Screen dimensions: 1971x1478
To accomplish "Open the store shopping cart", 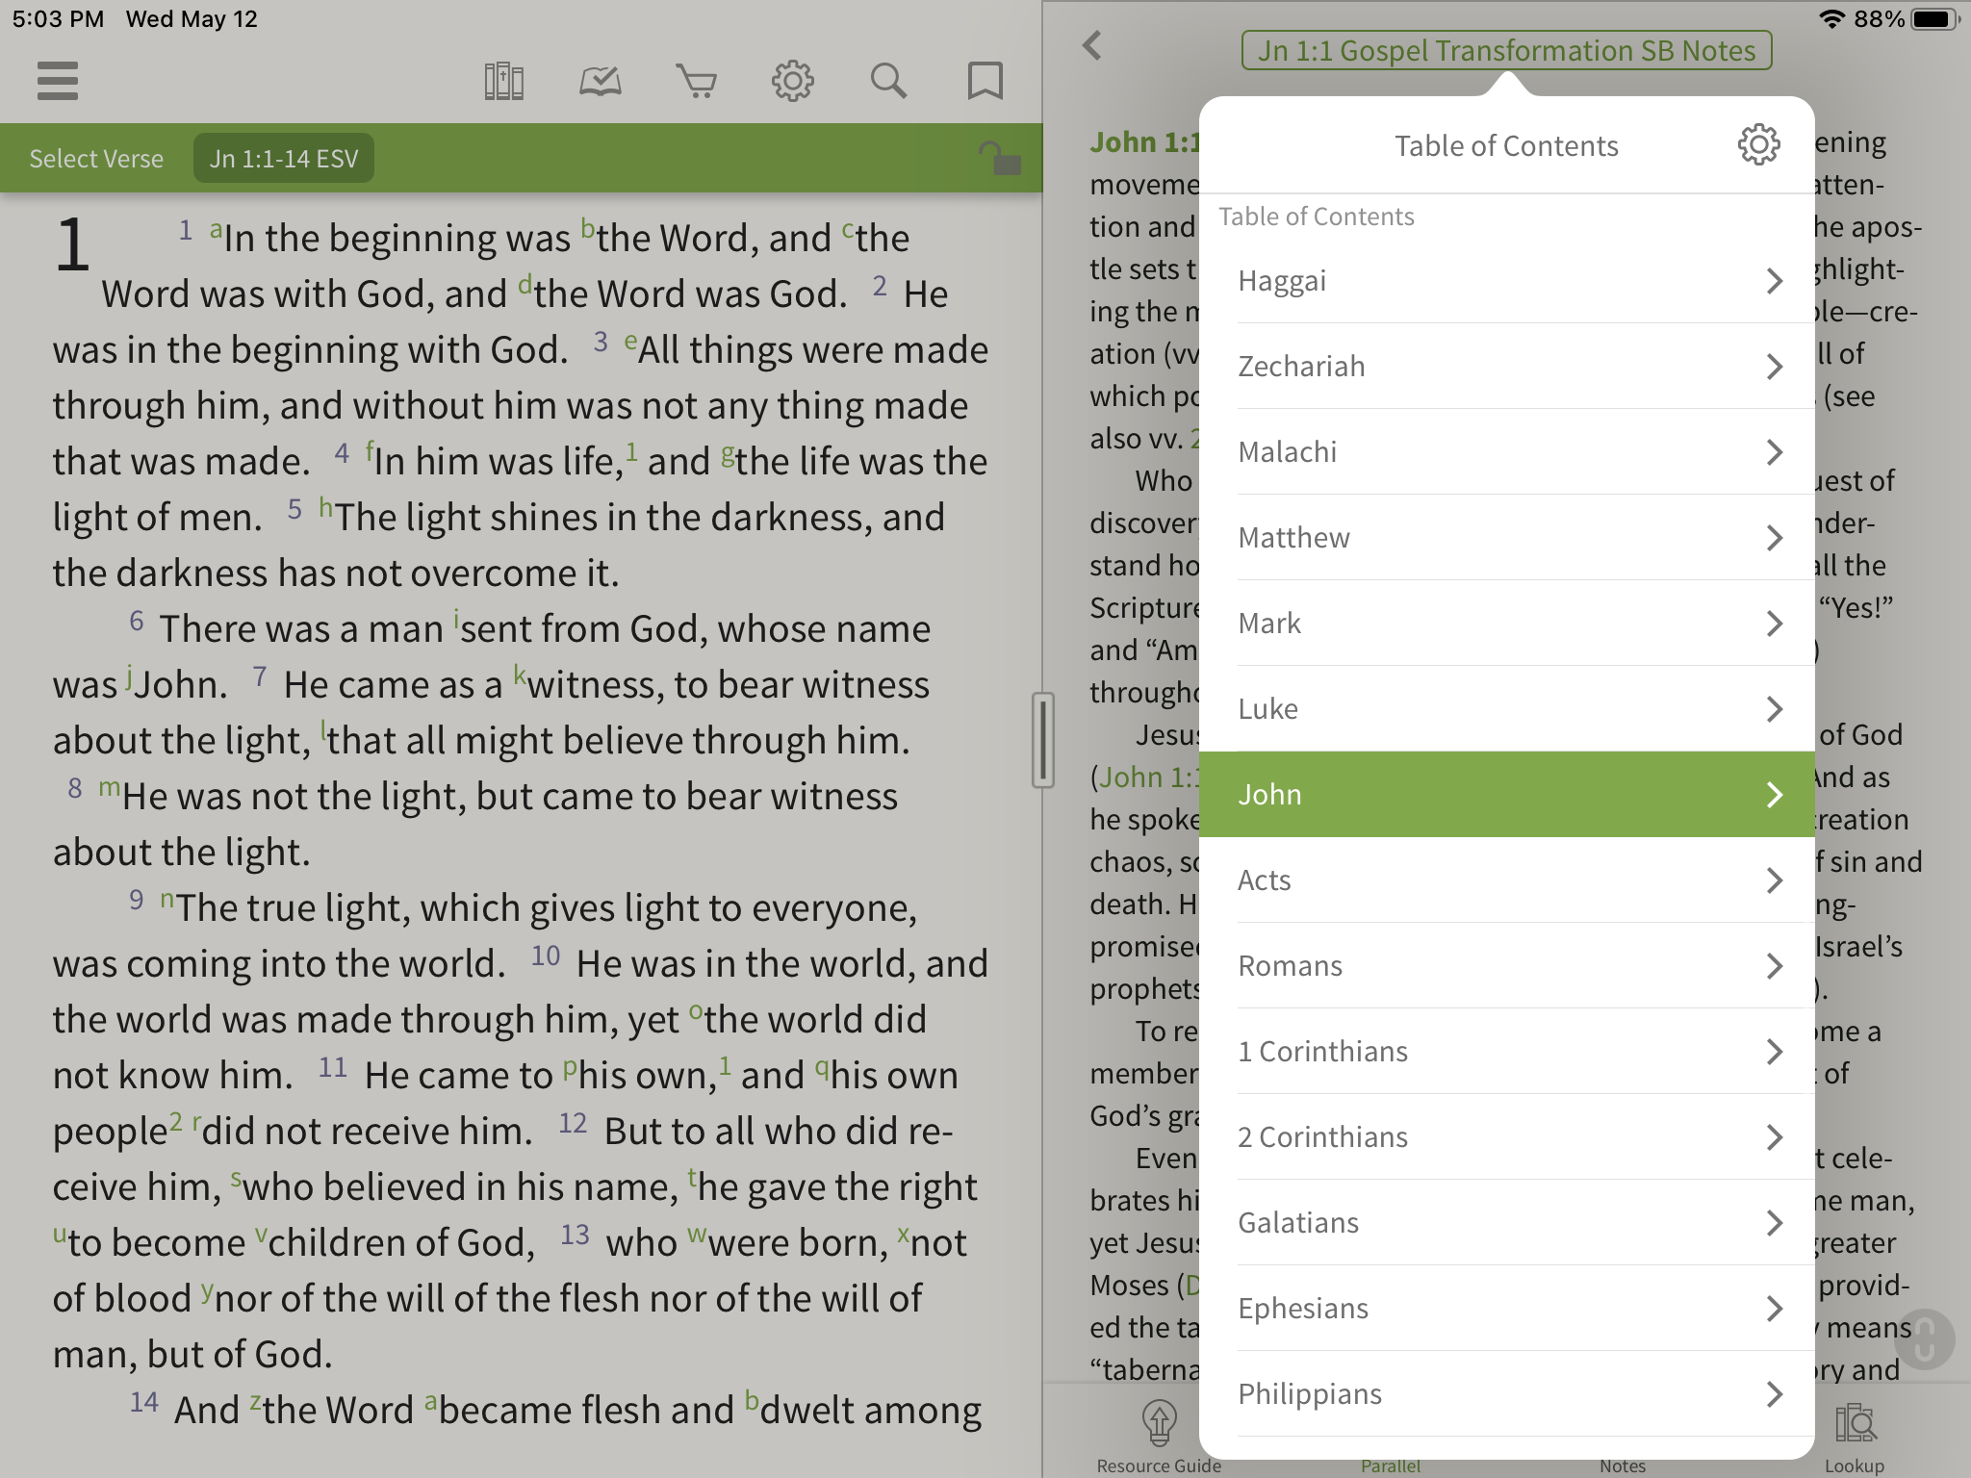I will tap(696, 82).
